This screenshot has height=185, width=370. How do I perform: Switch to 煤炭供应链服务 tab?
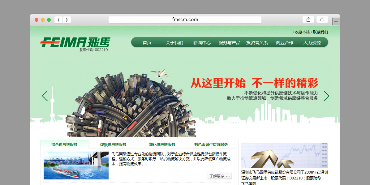[113, 144]
